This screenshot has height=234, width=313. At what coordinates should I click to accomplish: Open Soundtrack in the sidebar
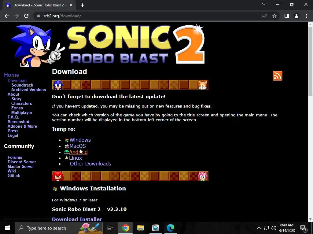click(22, 85)
